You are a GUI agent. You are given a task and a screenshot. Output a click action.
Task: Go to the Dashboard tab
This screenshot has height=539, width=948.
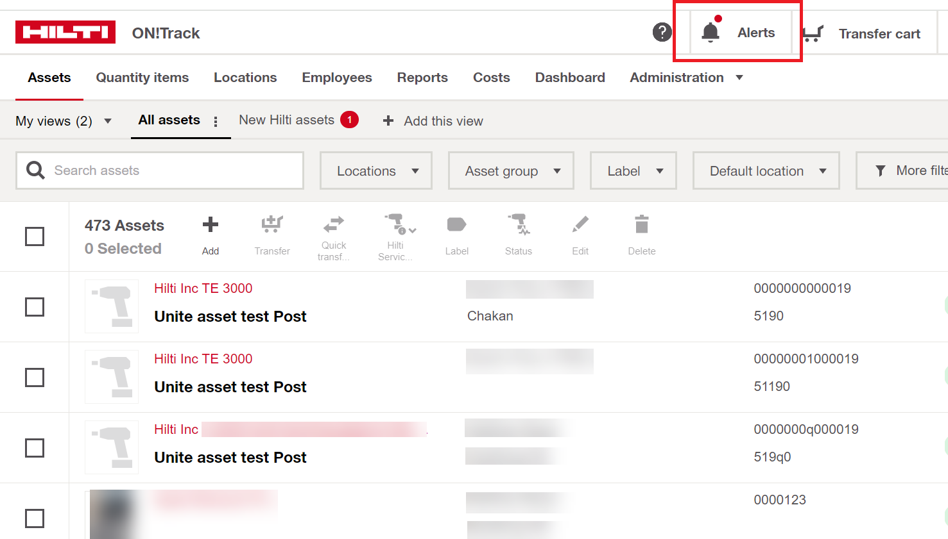(x=570, y=78)
